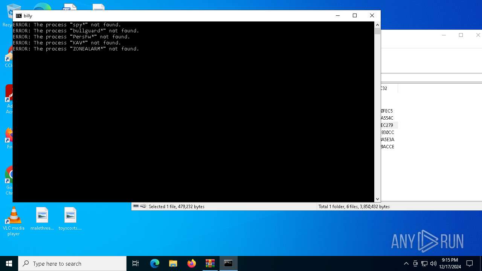Image resolution: width=482 pixels, height=271 pixels.
Task: Select VLC media player desktop shortcut
Action: tap(14, 222)
